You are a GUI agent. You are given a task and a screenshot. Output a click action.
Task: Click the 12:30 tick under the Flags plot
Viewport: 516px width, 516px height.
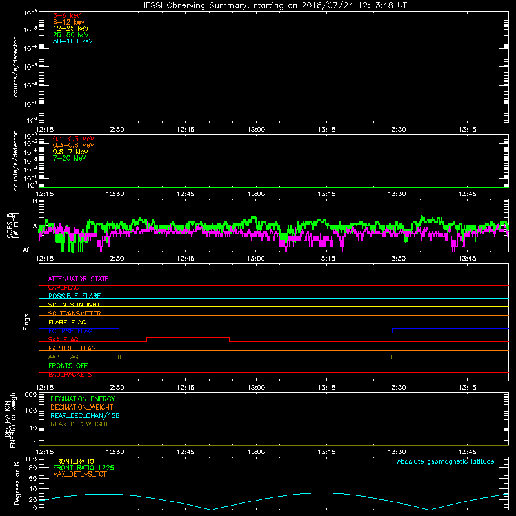coord(115,388)
